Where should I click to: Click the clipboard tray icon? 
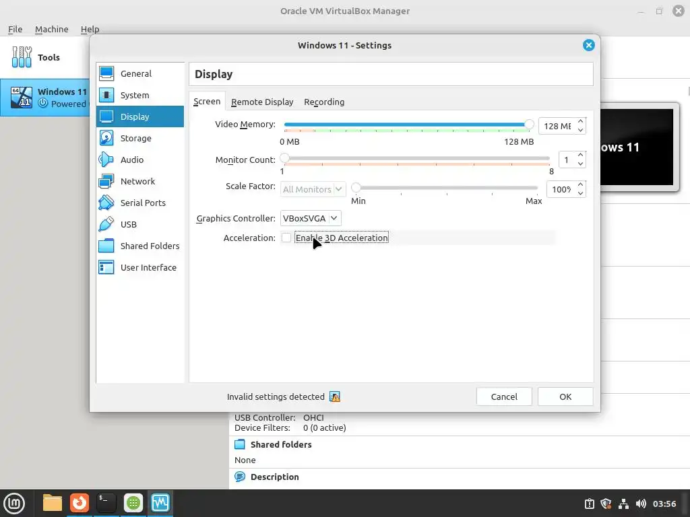590,504
